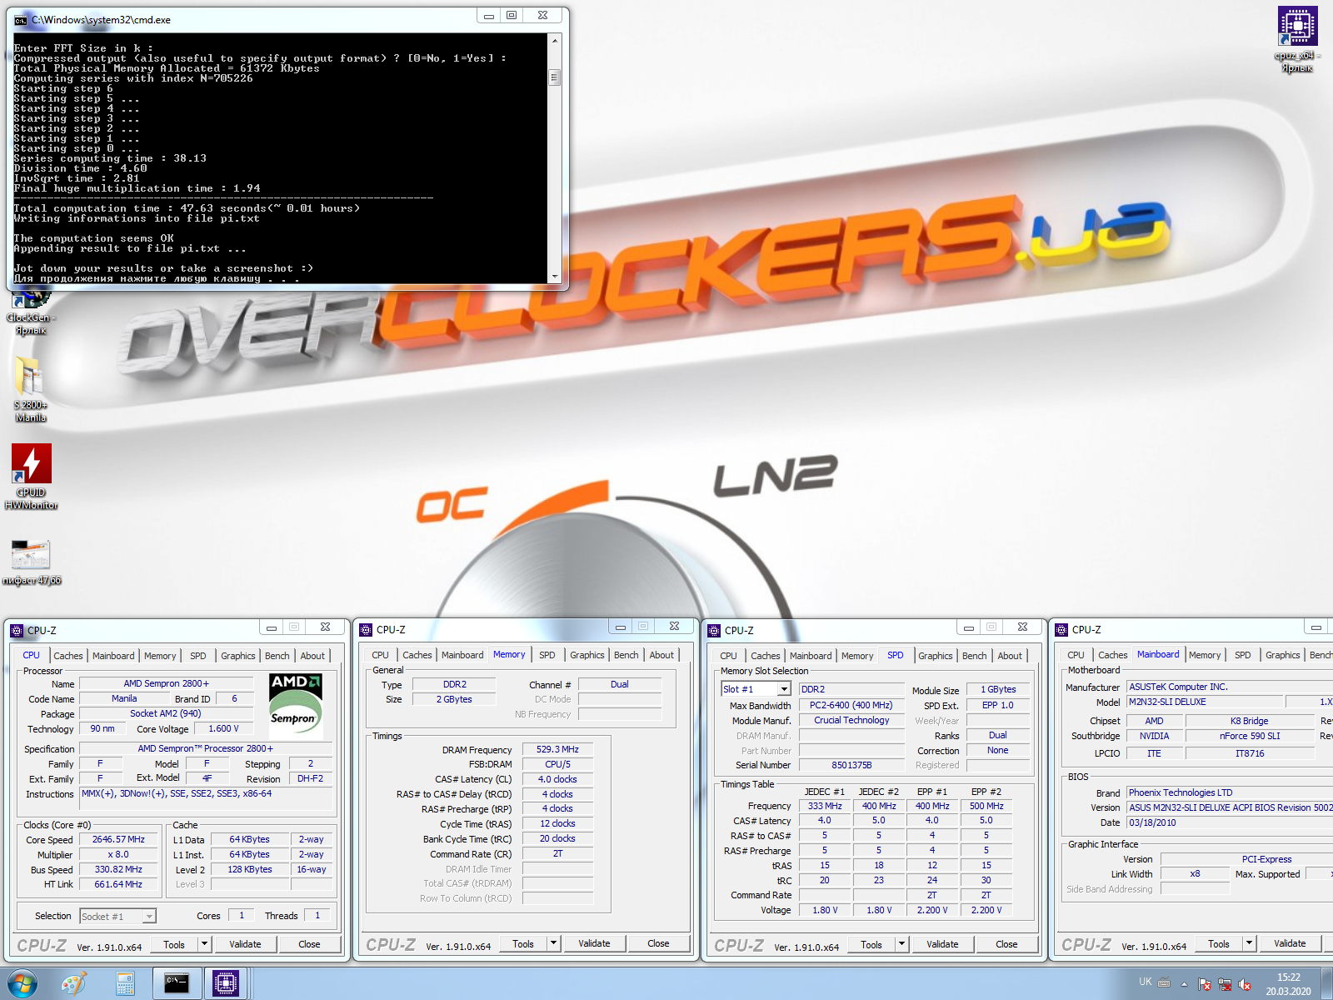Click the Memory CPU-Z window title icon
The height and width of the screenshot is (1000, 1333).
coord(366,630)
